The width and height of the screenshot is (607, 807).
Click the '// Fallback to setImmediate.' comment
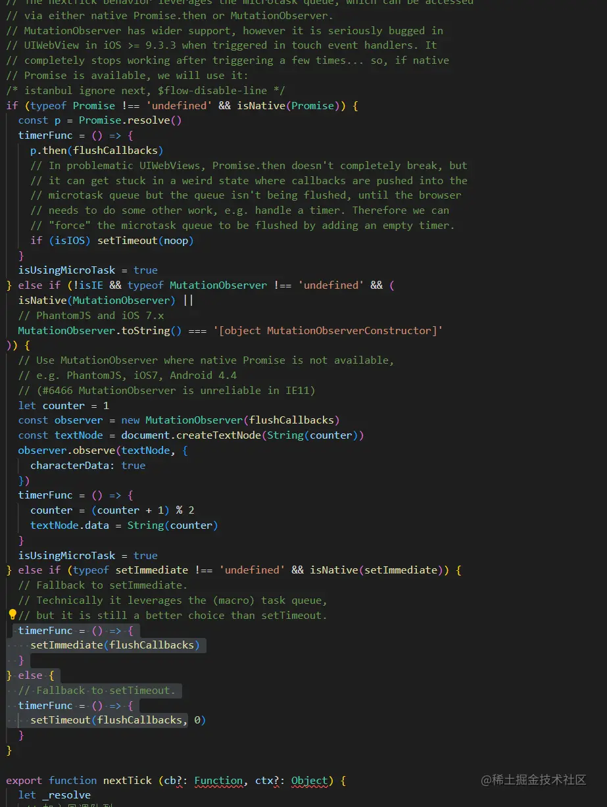click(x=103, y=585)
